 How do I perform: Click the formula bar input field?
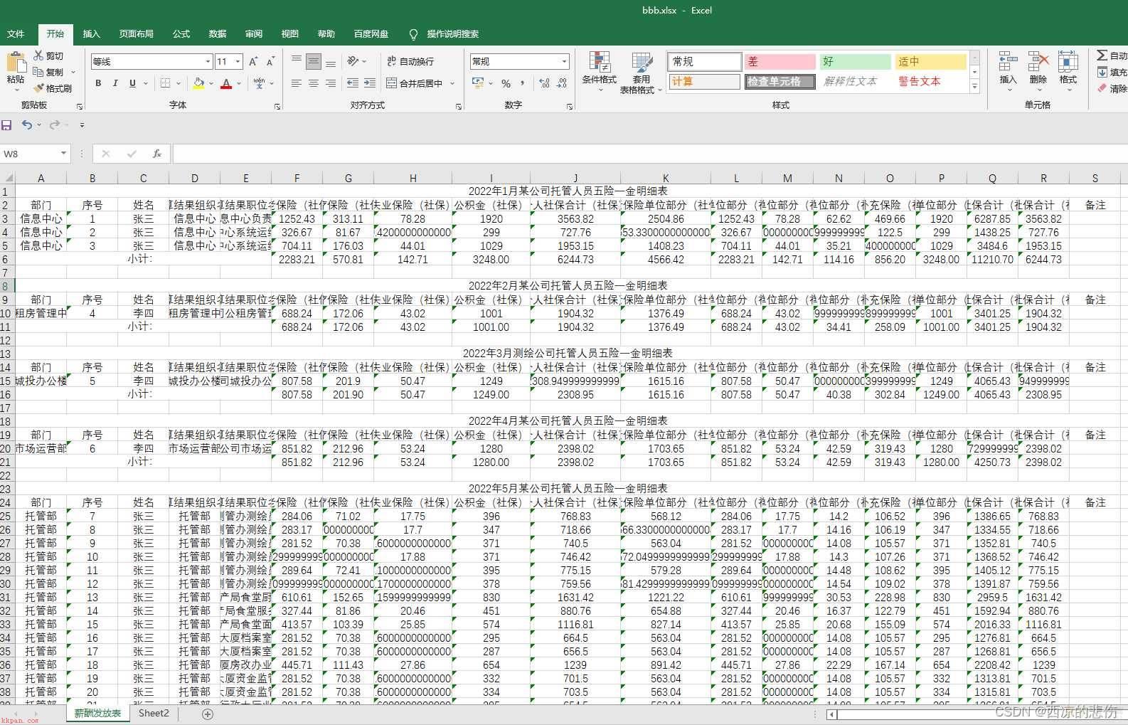click(x=649, y=154)
